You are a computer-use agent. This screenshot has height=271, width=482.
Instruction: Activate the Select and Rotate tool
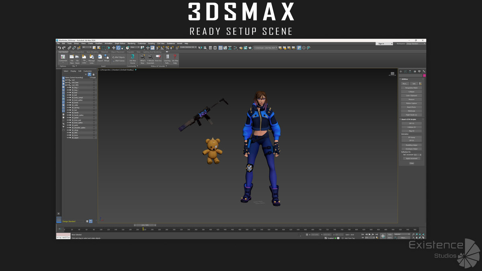(x=119, y=48)
